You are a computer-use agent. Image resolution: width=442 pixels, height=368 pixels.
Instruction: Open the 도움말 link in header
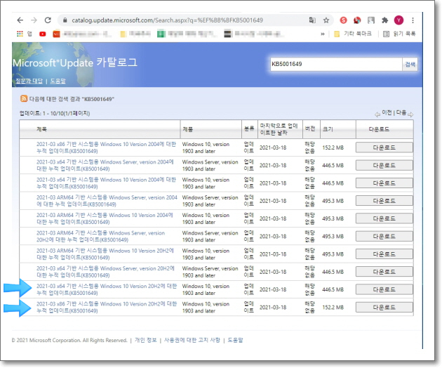tap(58, 81)
